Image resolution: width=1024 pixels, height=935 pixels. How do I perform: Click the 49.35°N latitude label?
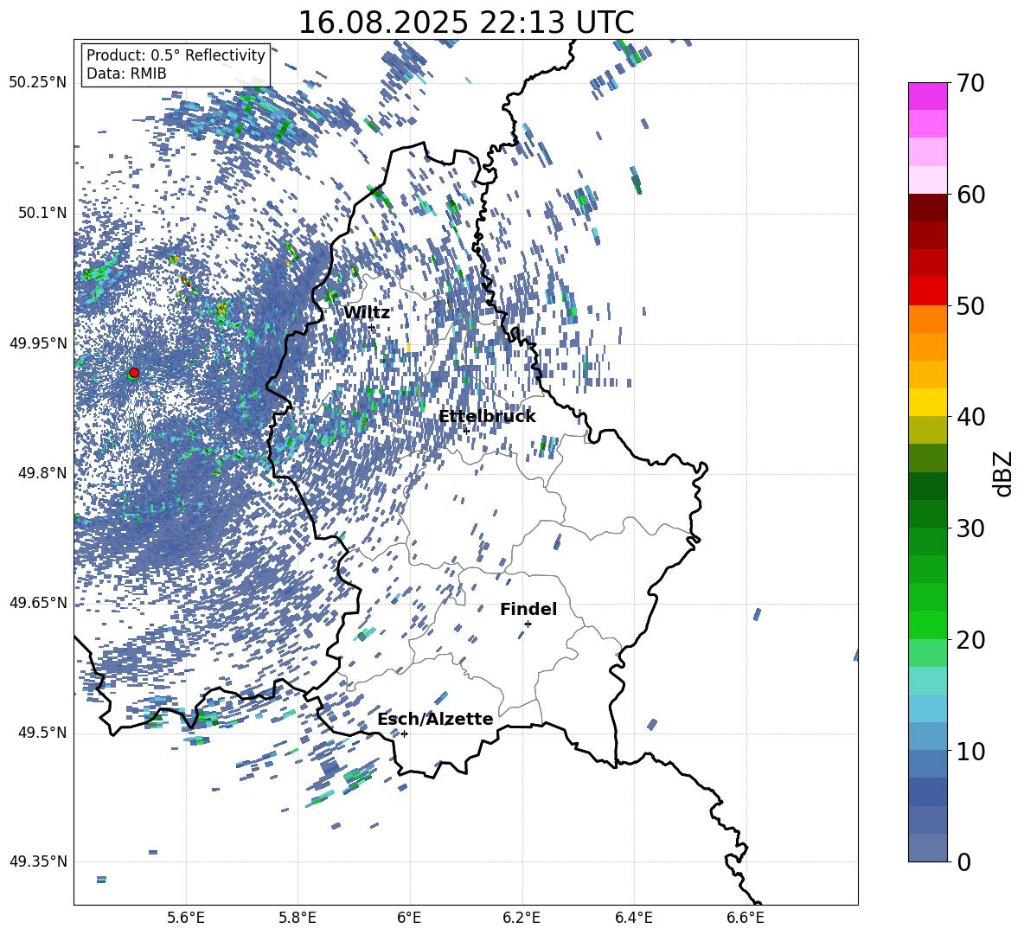(38, 861)
